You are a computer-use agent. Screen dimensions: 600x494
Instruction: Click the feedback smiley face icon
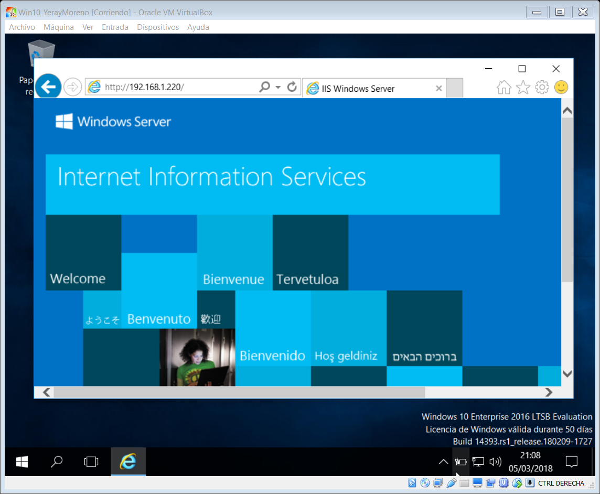pos(561,87)
